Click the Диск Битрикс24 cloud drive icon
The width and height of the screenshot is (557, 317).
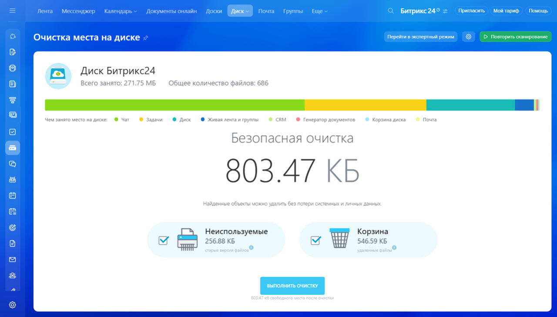(x=58, y=76)
